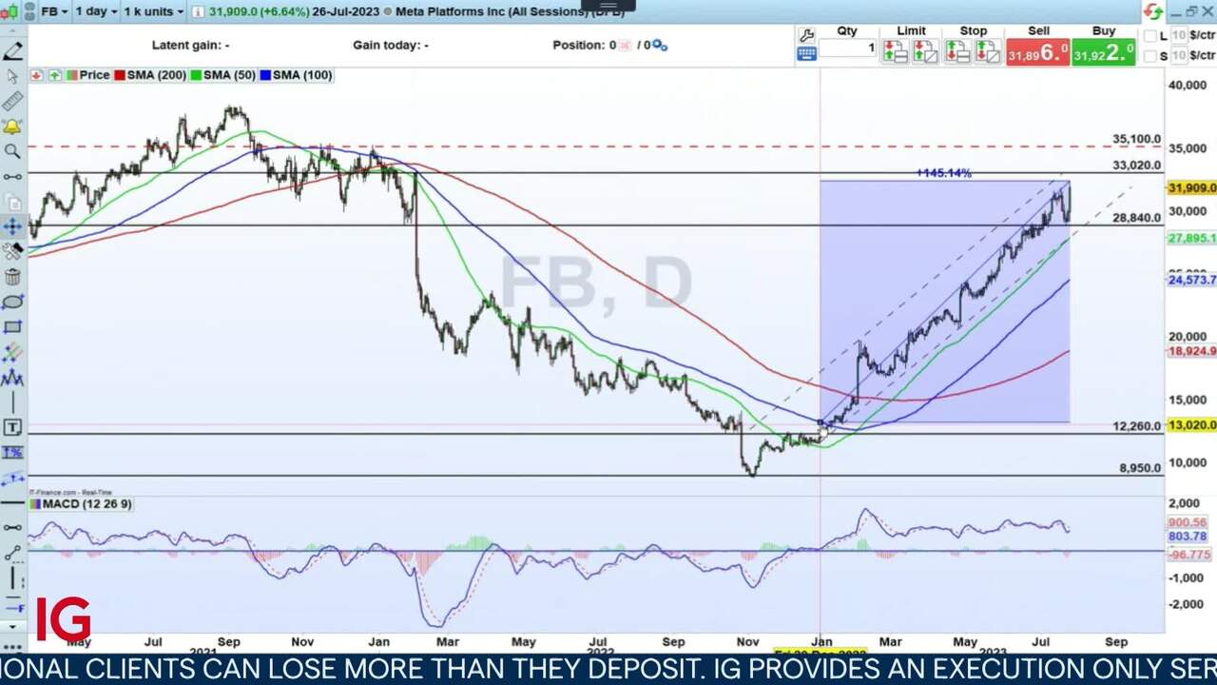Screen dimensions: 1217x685
Task: Click the Position settings gear icon
Action: 660,45
